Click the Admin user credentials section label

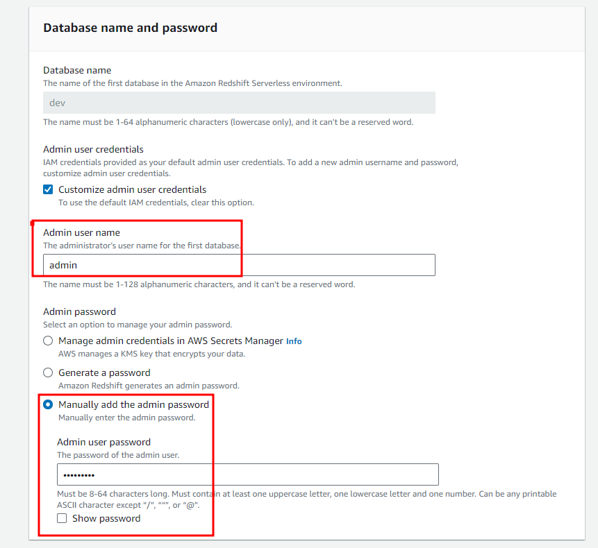[x=94, y=149]
